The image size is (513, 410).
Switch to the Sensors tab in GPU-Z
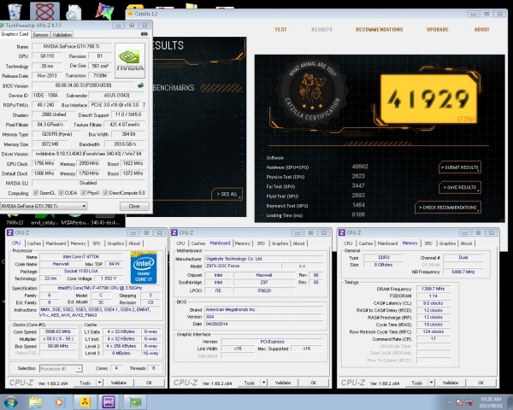[x=39, y=34]
